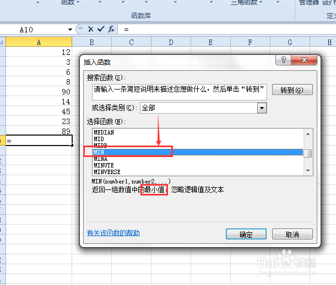Open Insert Function via fx icon
Image resolution: width=336 pixels, height=285 pixels.
[x=111, y=29]
